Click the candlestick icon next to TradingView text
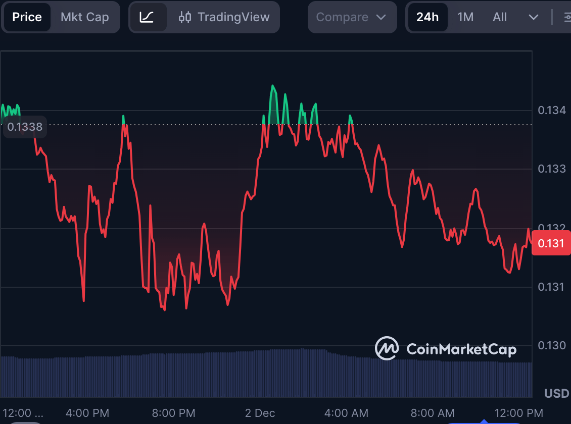This screenshot has width=571, height=424. coord(185,17)
